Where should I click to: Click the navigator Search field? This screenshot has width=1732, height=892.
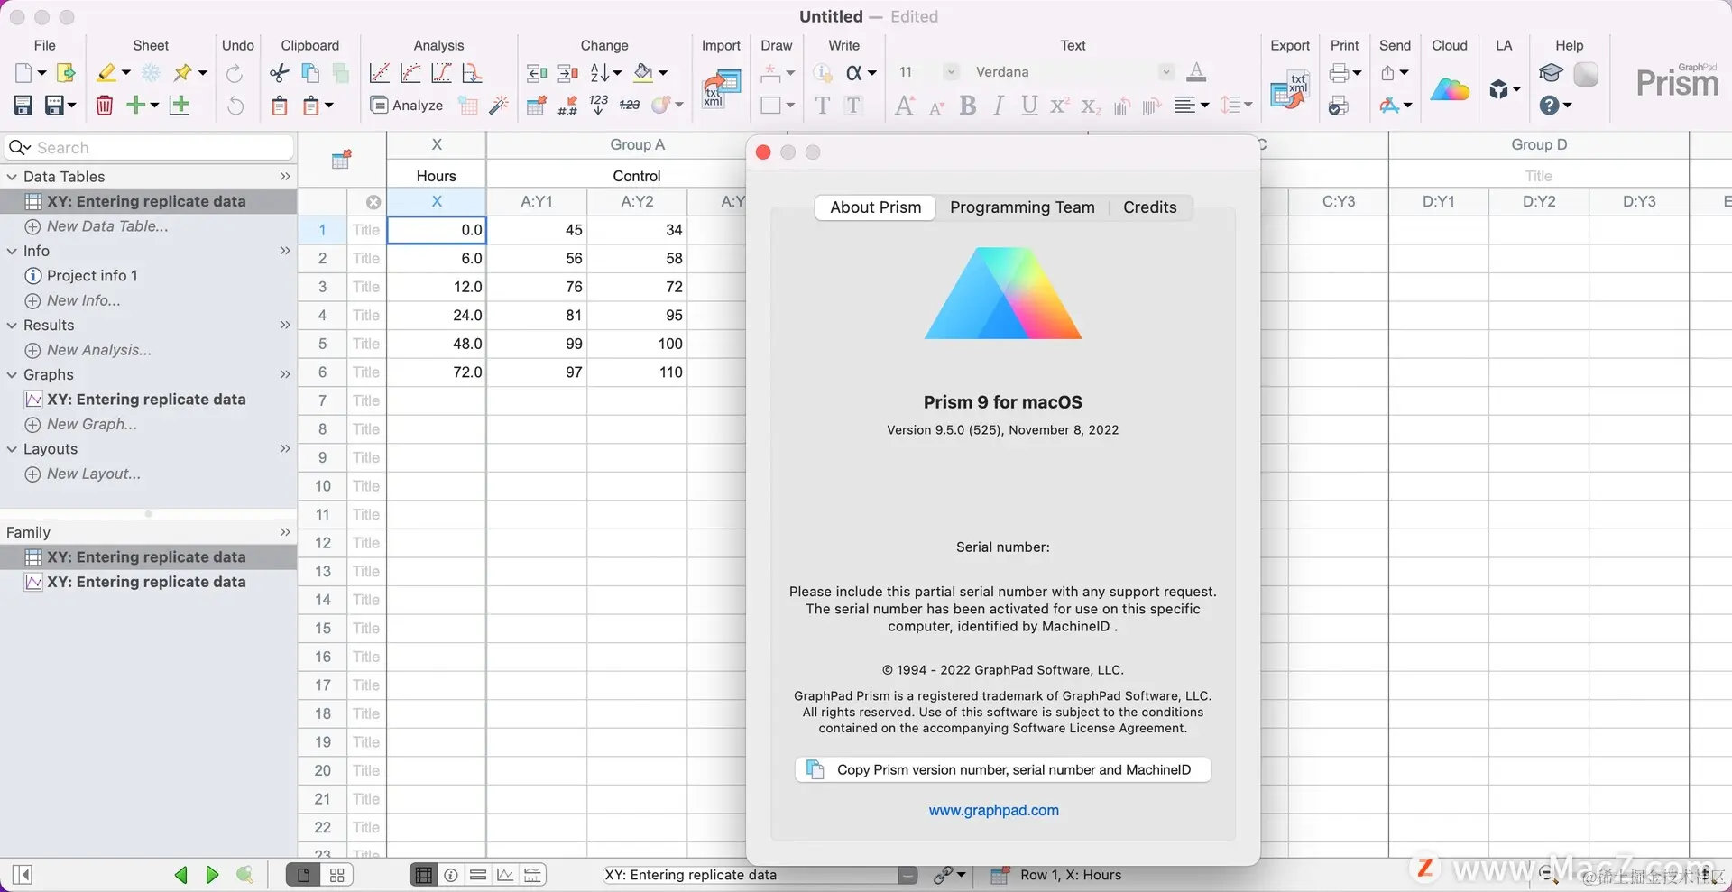pos(150,148)
